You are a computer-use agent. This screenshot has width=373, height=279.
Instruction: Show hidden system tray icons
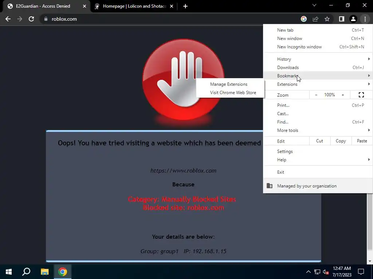308,272
